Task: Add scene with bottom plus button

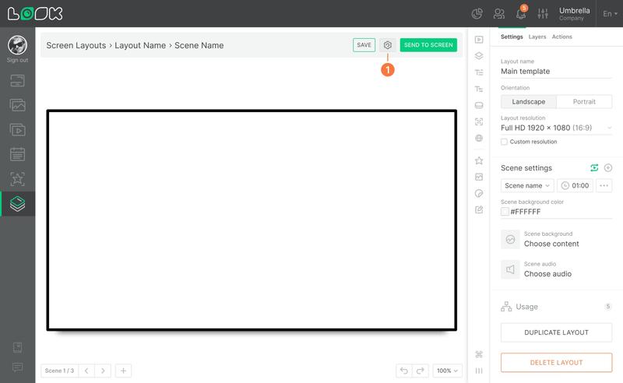Action: point(123,371)
